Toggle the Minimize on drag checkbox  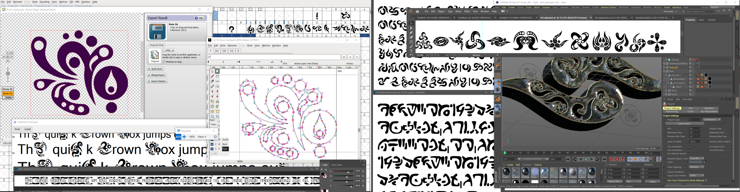point(164,62)
